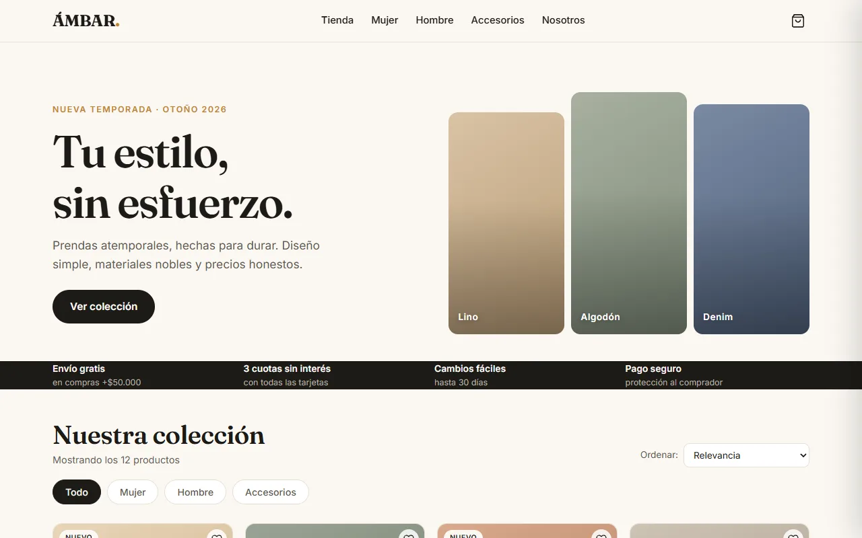Image resolution: width=862 pixels, height=538 pixels.
Task: Click 'NUEVA TEMPORADA · OTOÑO 2026' label
Action: (139, 110)
